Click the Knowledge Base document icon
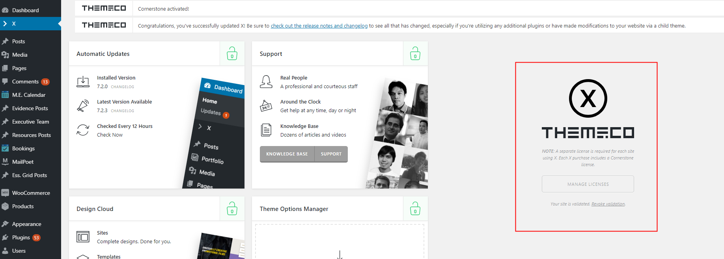 point(266,130)
